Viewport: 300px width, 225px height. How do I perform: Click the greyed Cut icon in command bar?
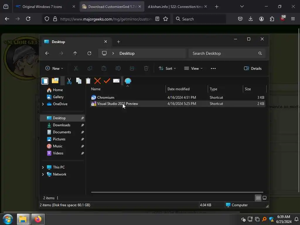click(76, 68)
